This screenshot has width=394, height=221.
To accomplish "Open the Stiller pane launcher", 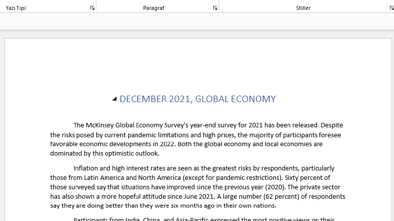I will point(392,8).
